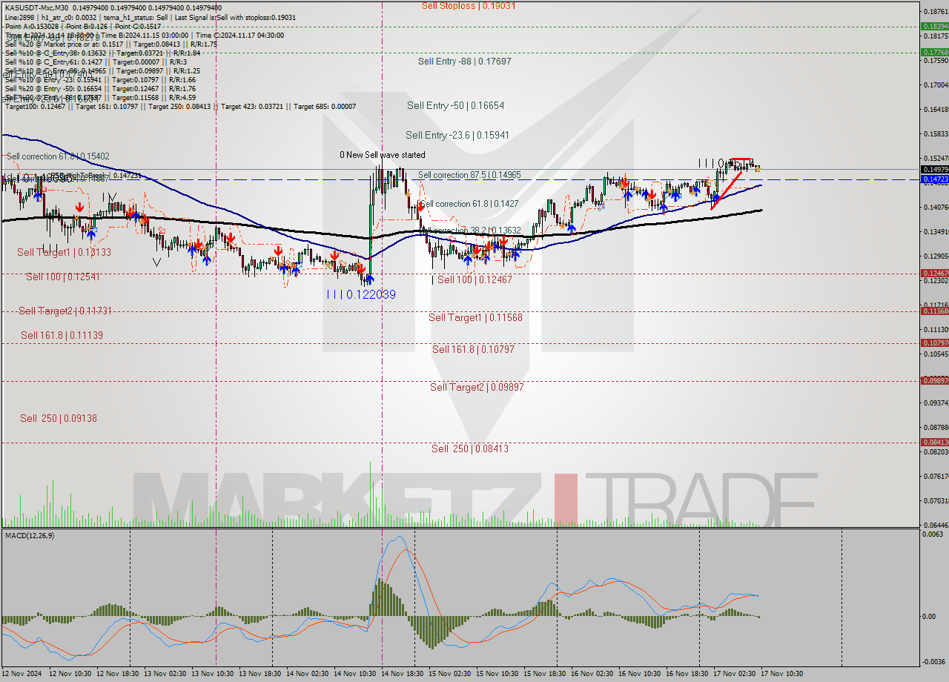Click the 'Line:2898 | h1_atr_c0' status line
The width and height of the screenshot is (949, 682).
tap(151, 16)
